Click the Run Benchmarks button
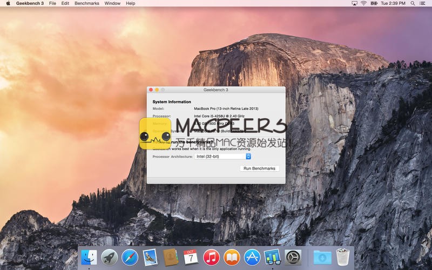Screen dimensions: 432x270 coord(259,168)
